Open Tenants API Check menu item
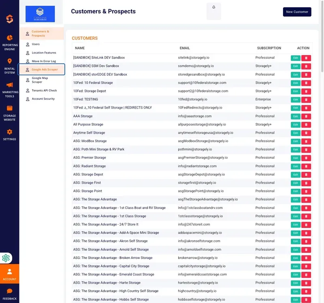The width and height of the screenshot is (324, 303). point(44,90)
